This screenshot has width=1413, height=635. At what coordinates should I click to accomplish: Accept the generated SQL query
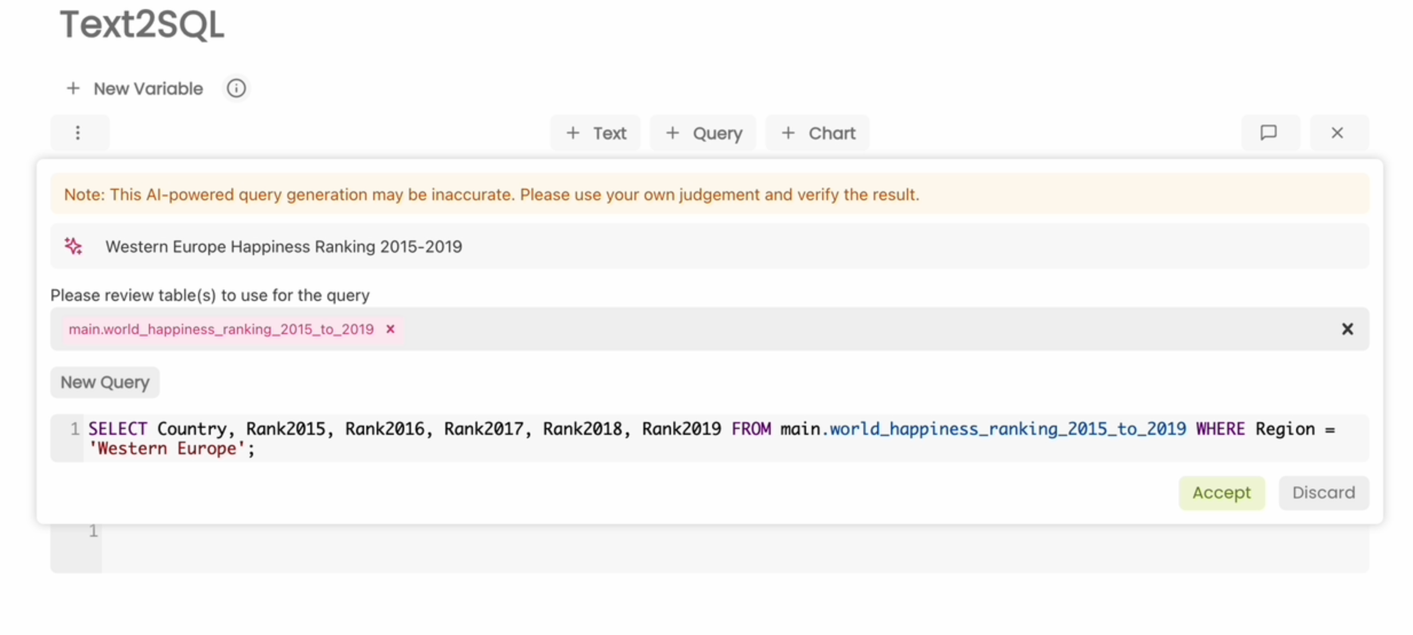pyautogui.click(x=1221, y=493)
